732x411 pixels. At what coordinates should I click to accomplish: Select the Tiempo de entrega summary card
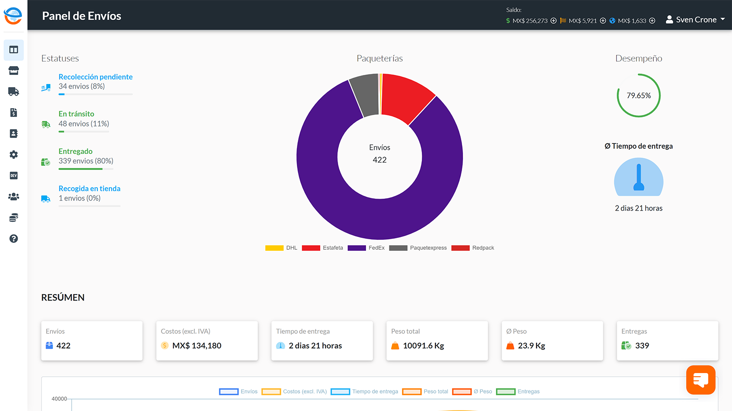pyautogui.click(x=322, y=341)
